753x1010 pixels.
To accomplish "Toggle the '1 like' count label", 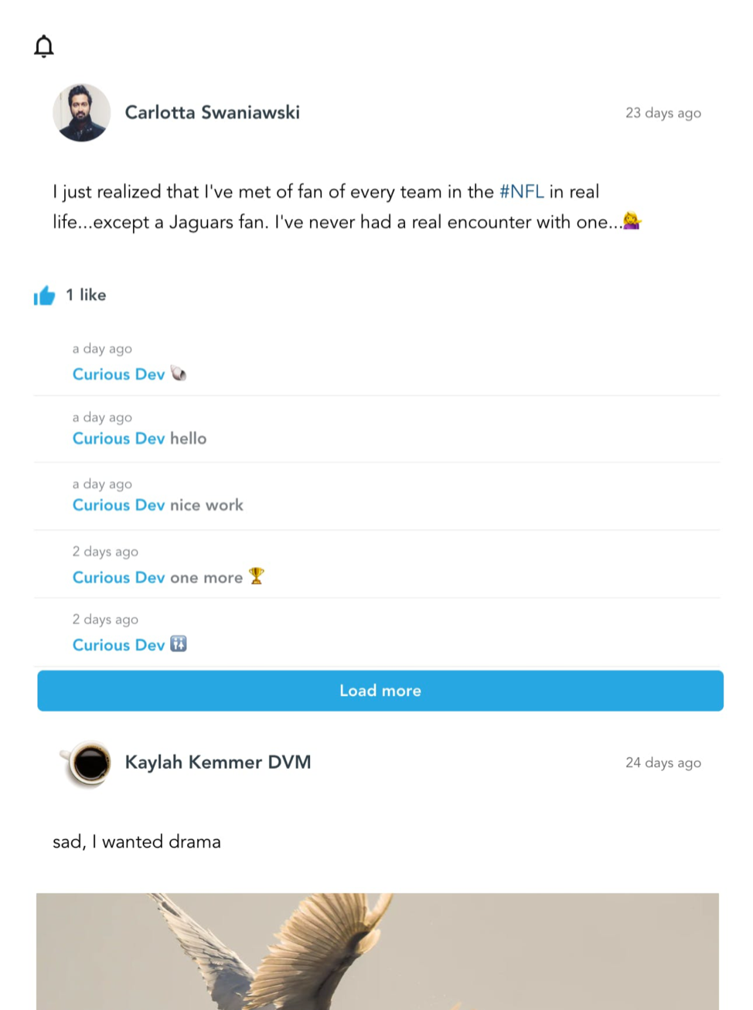I will (x=86, y=295).
